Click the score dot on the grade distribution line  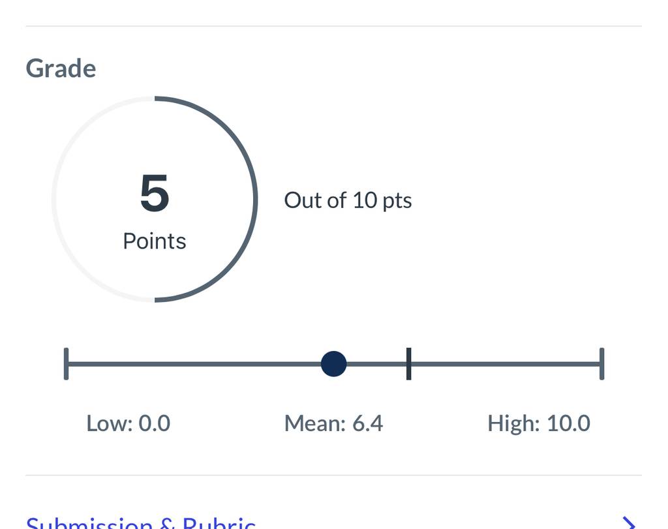click(333, 364)
